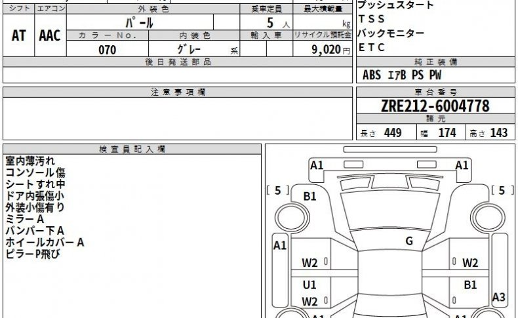Viewport: 518px width, 318px height.
Task: Select the inspector note 外装小傷有り
Action: click(x=35, y=207)
